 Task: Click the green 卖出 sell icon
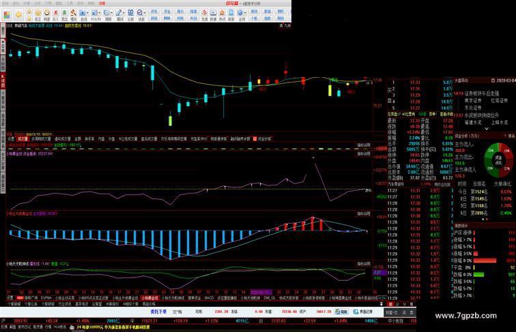click(x=64, y=15)
